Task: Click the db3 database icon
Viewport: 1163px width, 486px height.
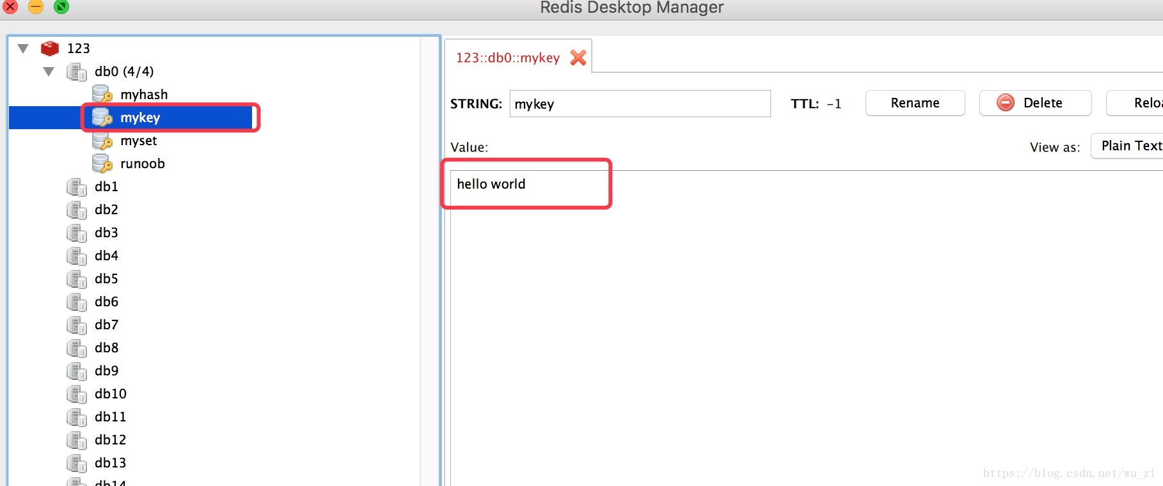Action: click(77, 233)
